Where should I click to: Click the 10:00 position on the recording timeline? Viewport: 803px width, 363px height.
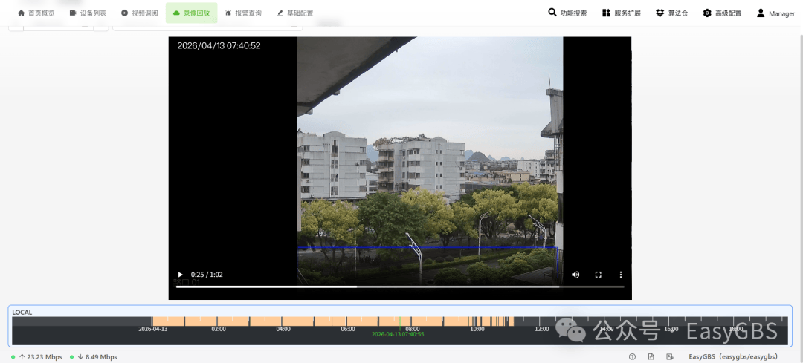[477, 322]
